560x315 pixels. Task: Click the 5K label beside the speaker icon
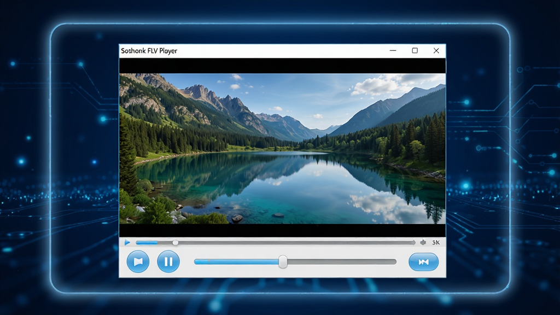click(x=436, y=242)
